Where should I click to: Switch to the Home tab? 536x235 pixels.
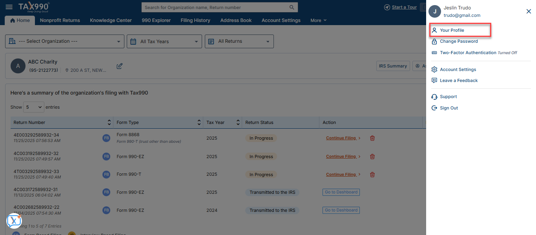click(x=20, y=20)
